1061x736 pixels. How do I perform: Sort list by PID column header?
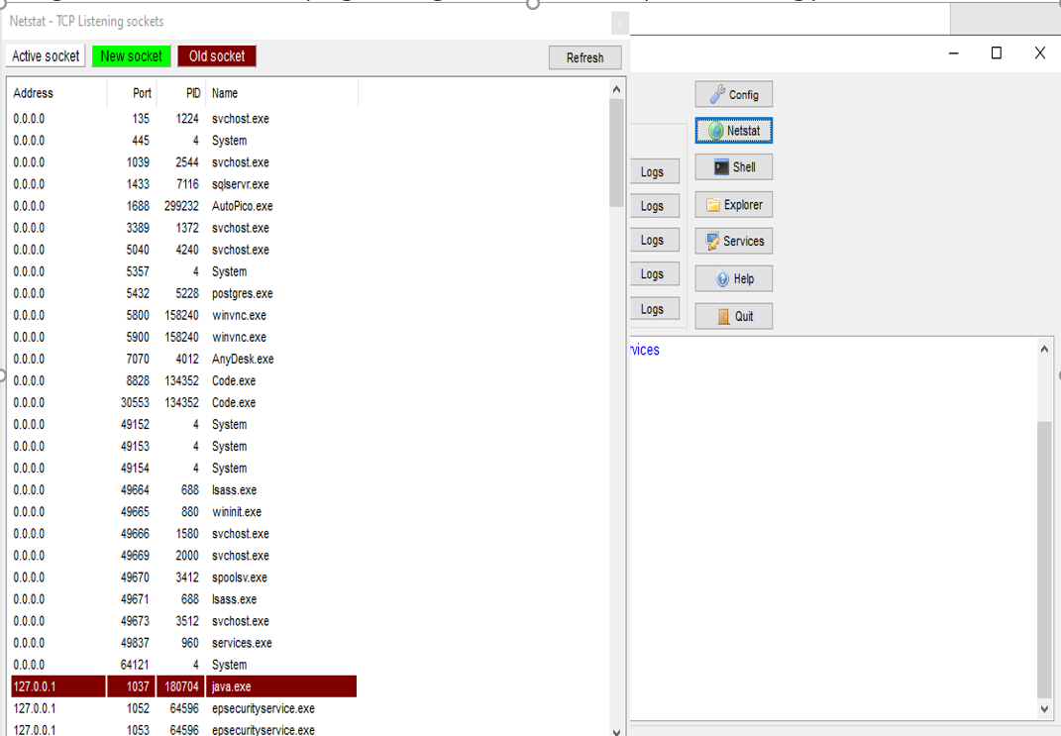coord(180,93)
